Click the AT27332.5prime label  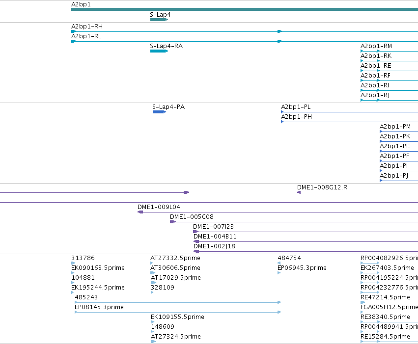coord(175,258)
